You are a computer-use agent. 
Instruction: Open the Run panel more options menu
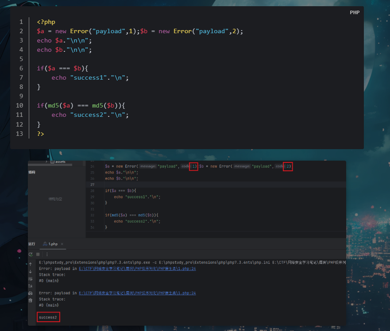(x=47, y=254)
